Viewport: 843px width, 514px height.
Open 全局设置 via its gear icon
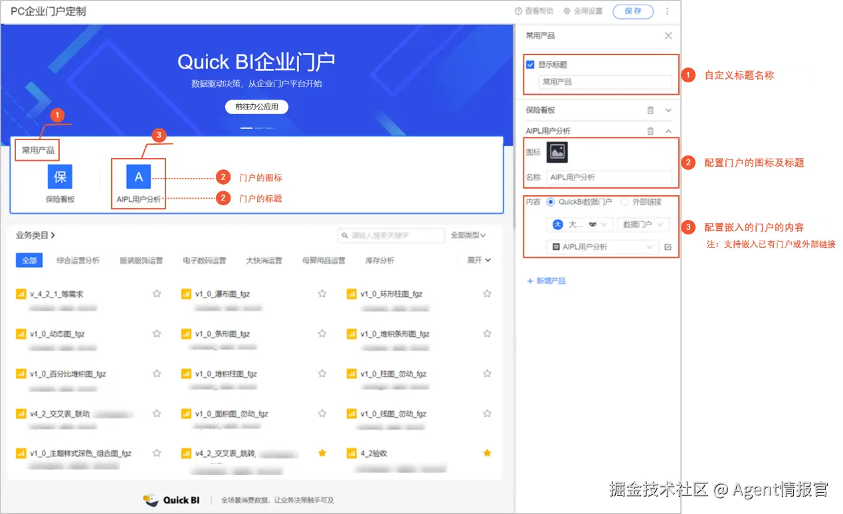567,11
